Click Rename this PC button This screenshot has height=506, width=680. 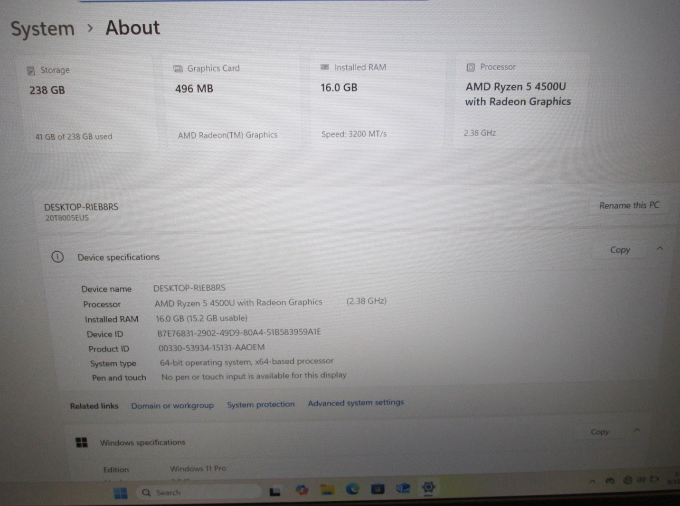pyautogui.click(x=629, y=205)
